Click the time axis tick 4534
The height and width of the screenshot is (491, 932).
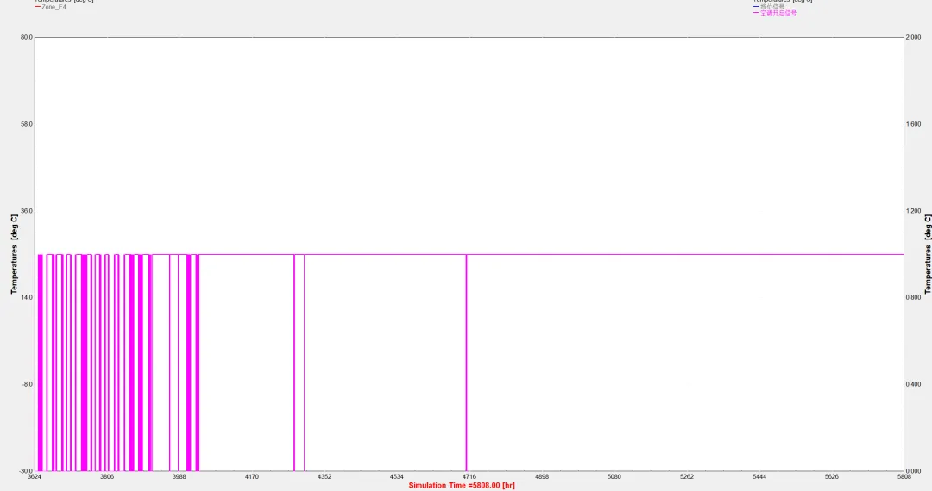397,476
